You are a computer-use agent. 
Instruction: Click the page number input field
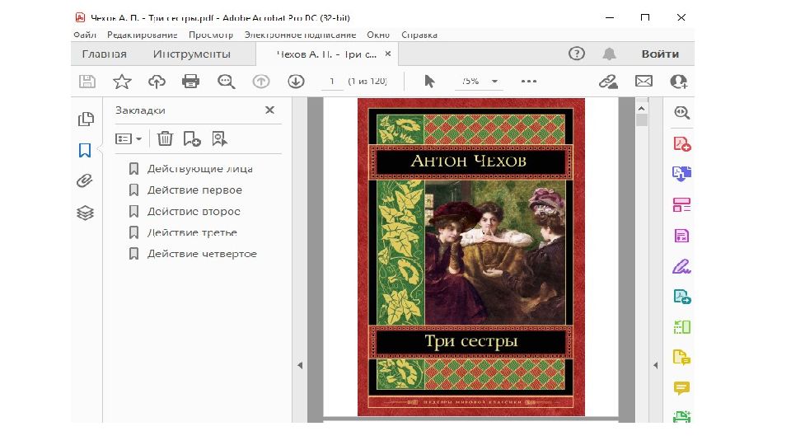[x=332, y=82]
